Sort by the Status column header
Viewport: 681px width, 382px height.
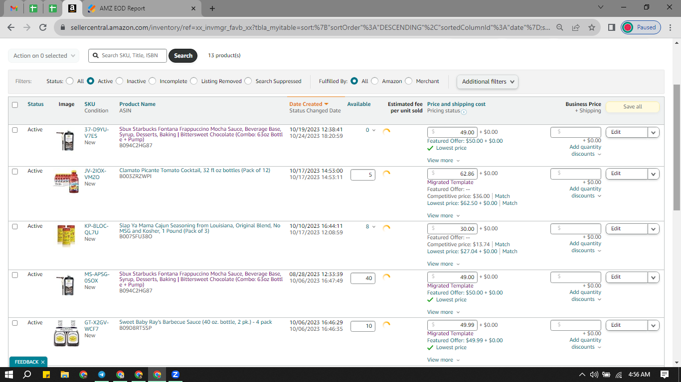(x=35, y=104)
